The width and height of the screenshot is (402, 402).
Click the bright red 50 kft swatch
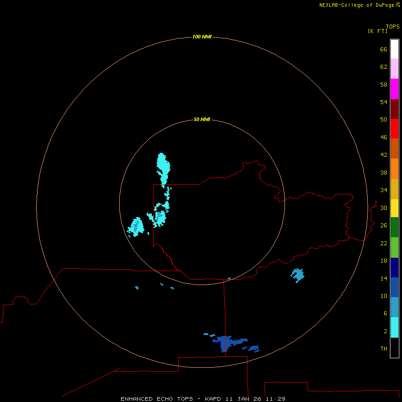pos(394,129)
